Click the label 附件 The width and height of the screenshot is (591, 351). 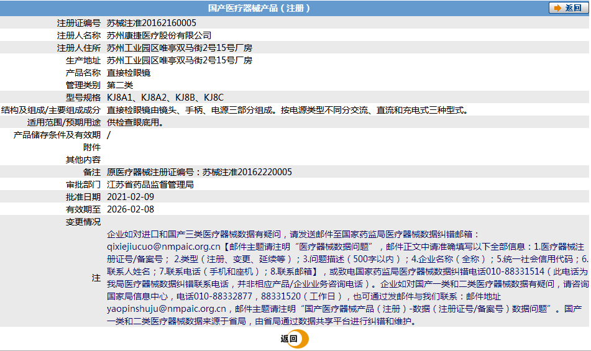click(x=92, y=147)
